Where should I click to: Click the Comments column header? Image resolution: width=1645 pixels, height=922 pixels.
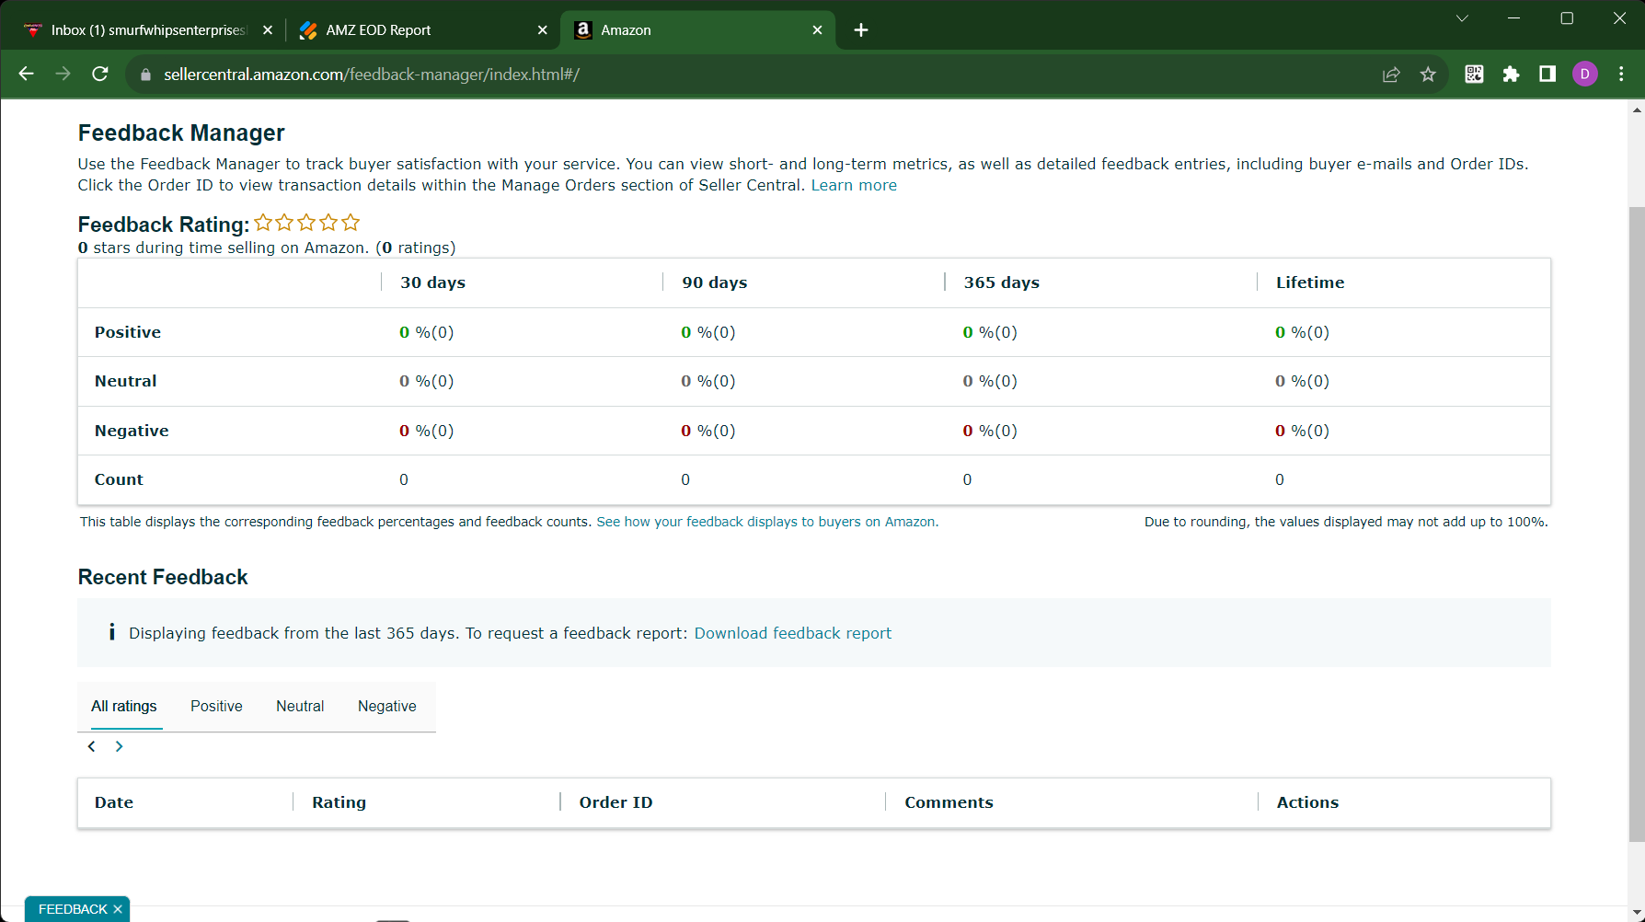[949, 802]
